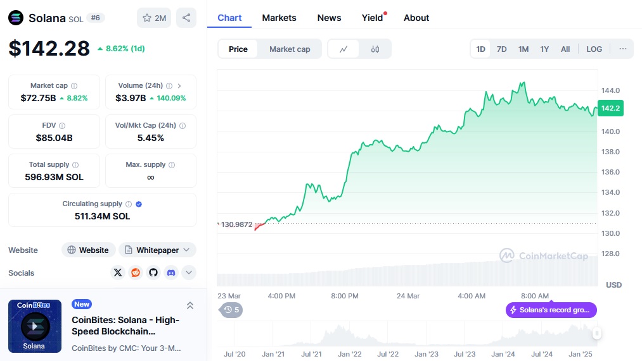Click Market cap info icon

[x=74, y=86]
